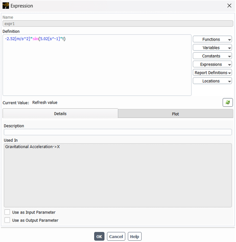Click the green refresh value icon
Image resolution: width=236 pixels, height=242 pixels.
227,102
